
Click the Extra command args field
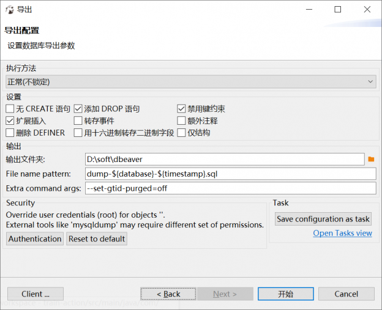pos(230,188)
